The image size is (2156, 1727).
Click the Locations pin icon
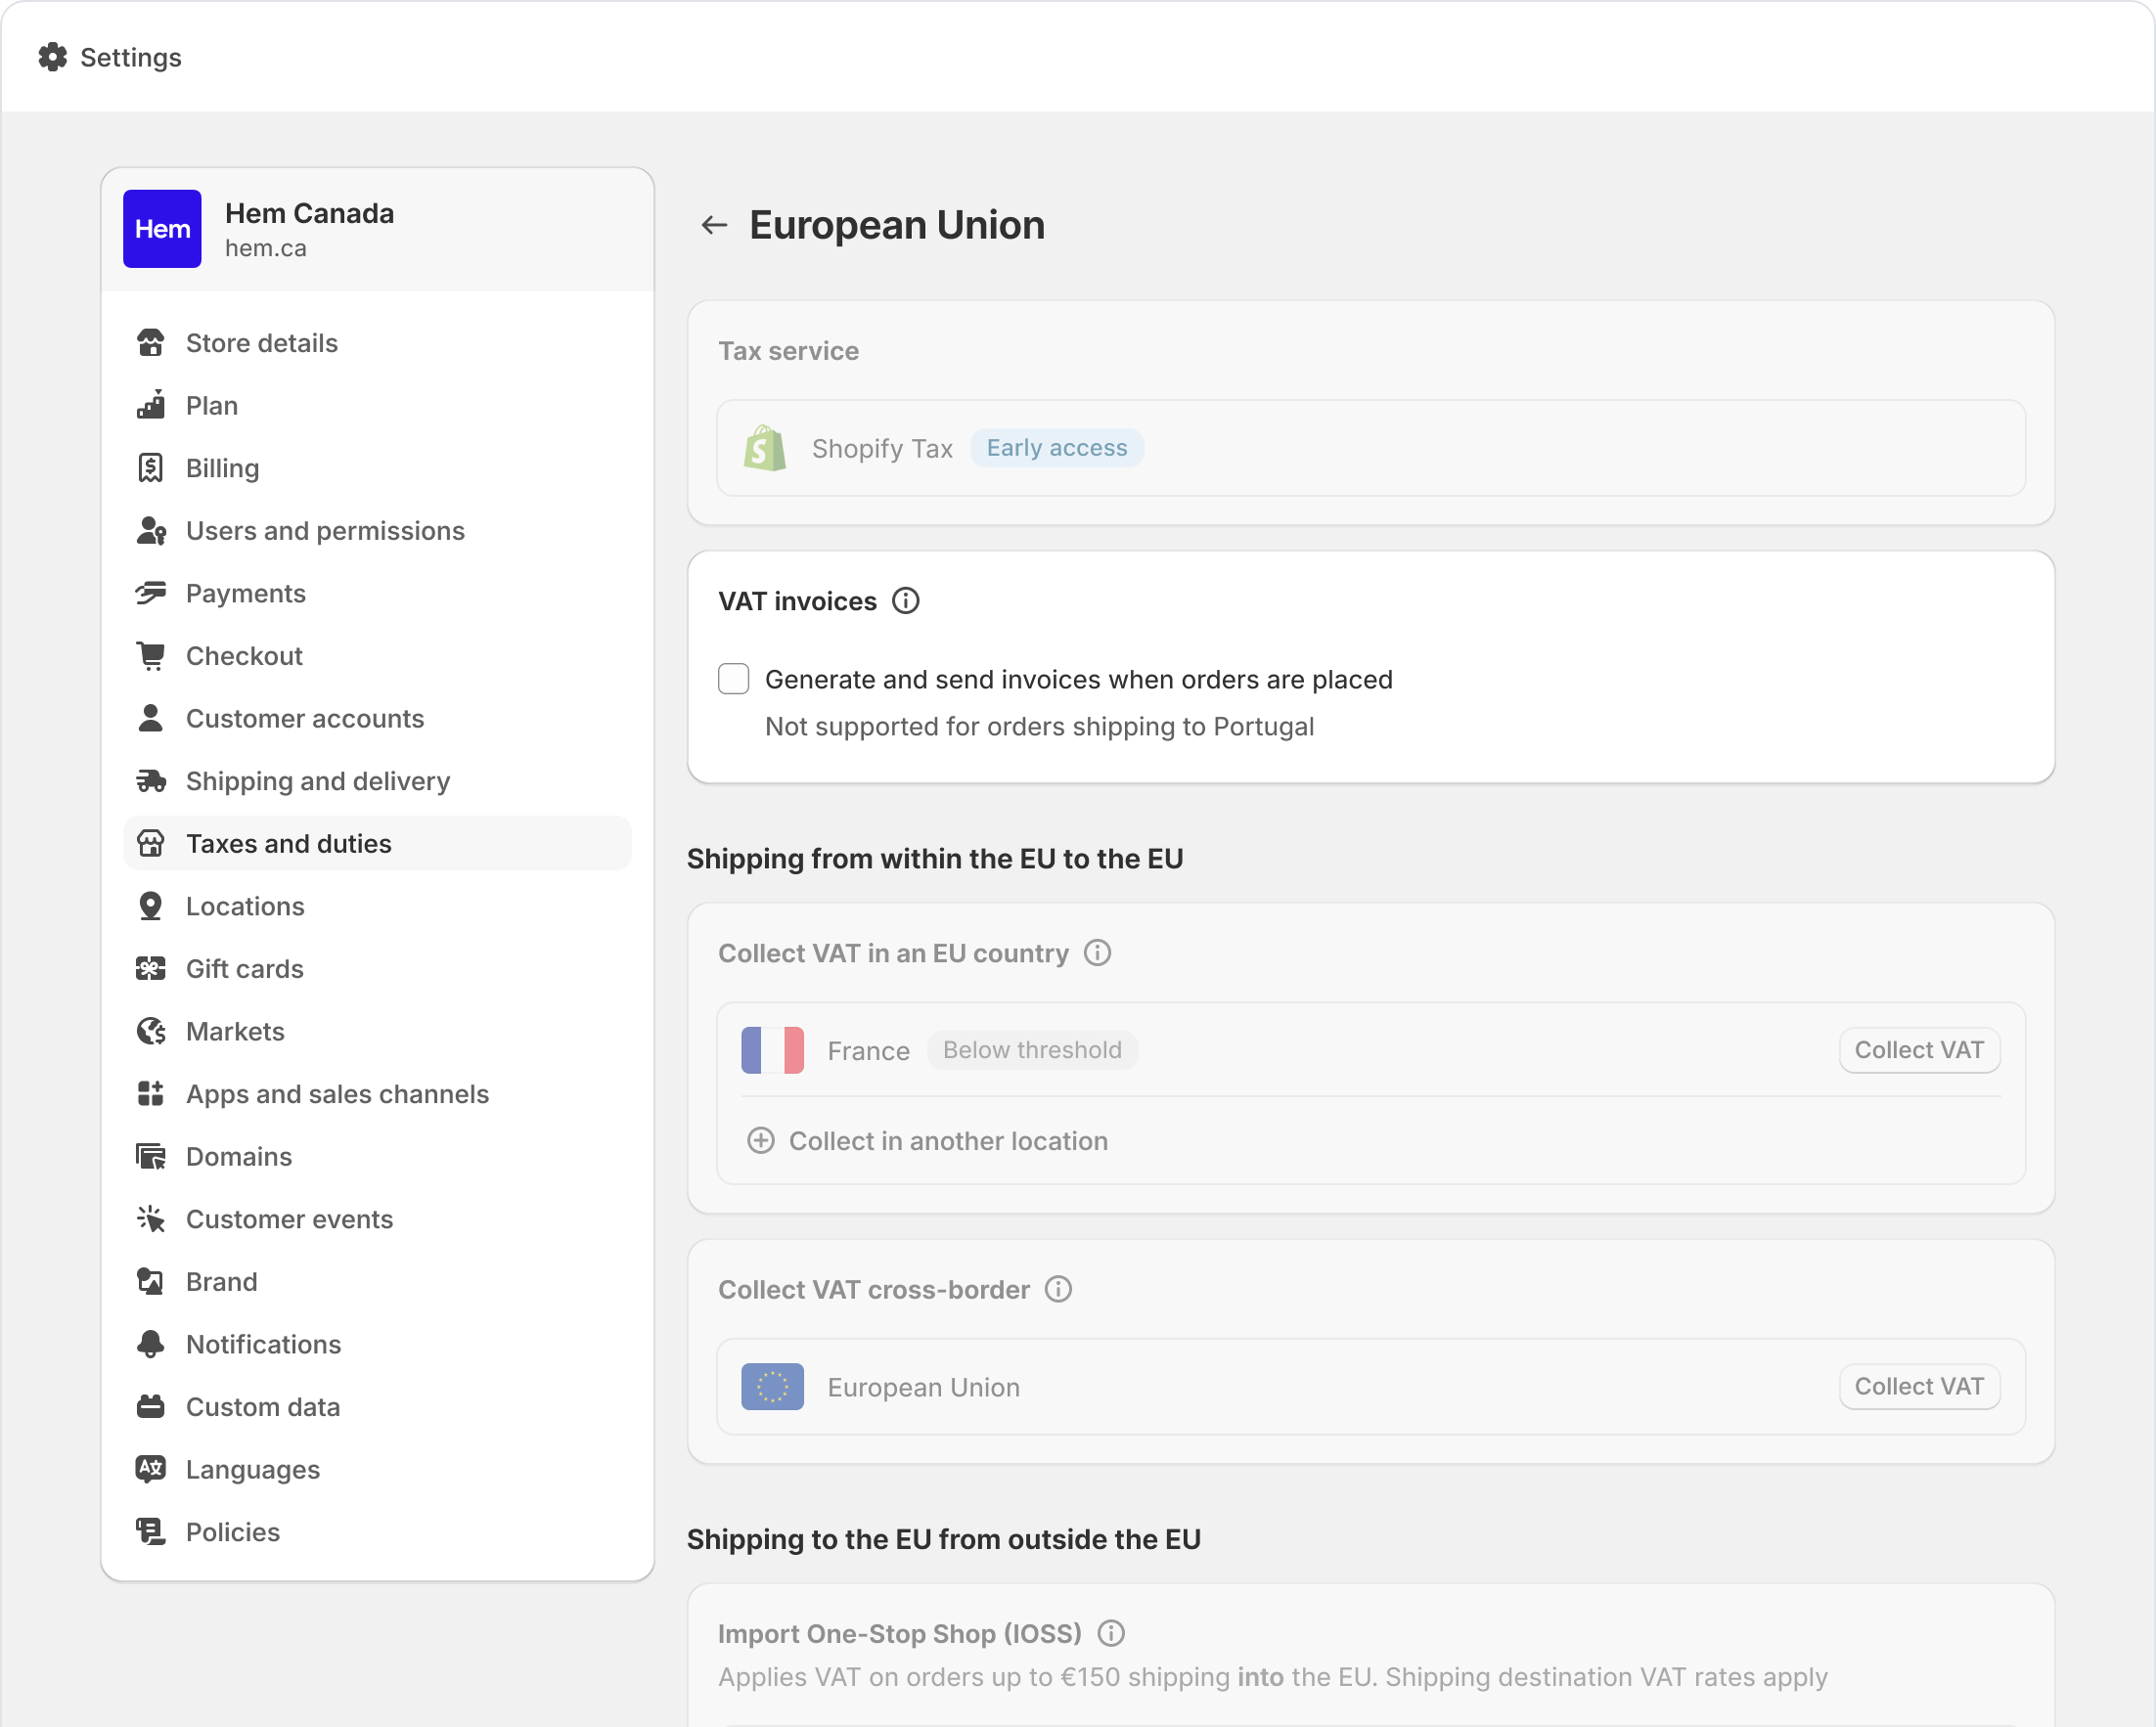tap(151, 907)
